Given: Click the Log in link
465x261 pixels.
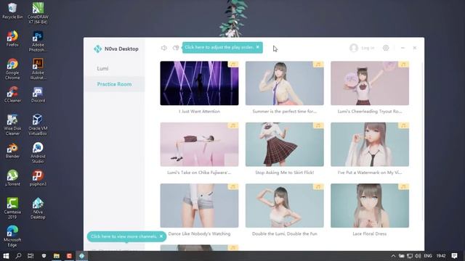Looking at the screenshot, I should 368,48.
